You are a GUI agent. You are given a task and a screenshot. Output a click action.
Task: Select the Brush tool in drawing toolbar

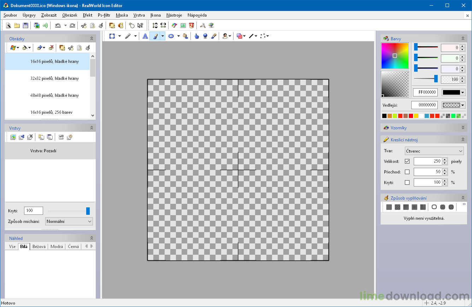pyautogui.click(x=155, y=36)
